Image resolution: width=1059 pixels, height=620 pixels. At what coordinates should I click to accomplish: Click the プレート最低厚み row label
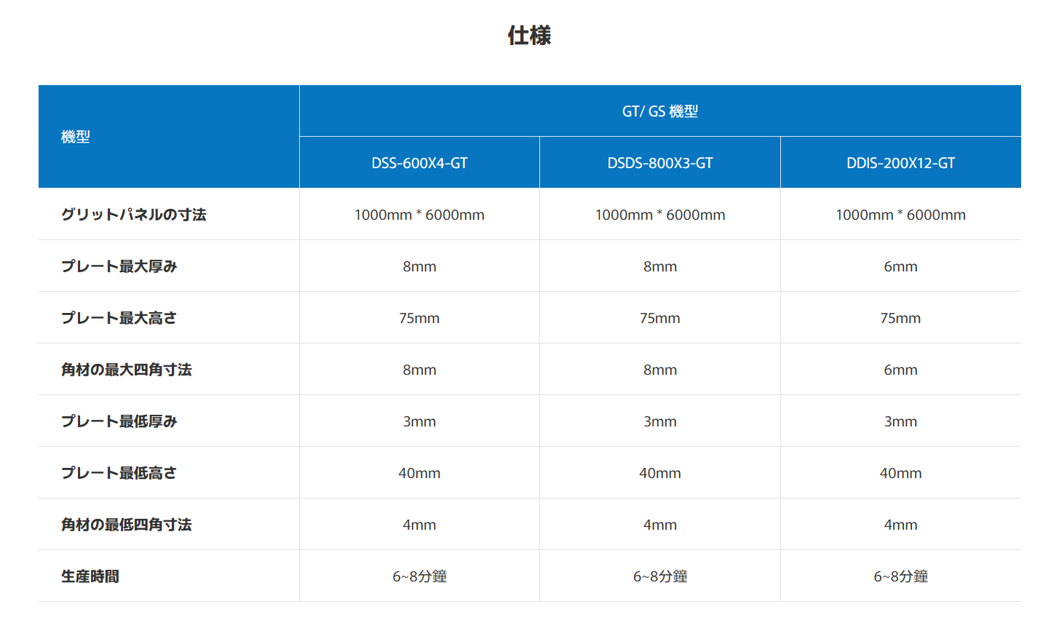tap(119, 421)
